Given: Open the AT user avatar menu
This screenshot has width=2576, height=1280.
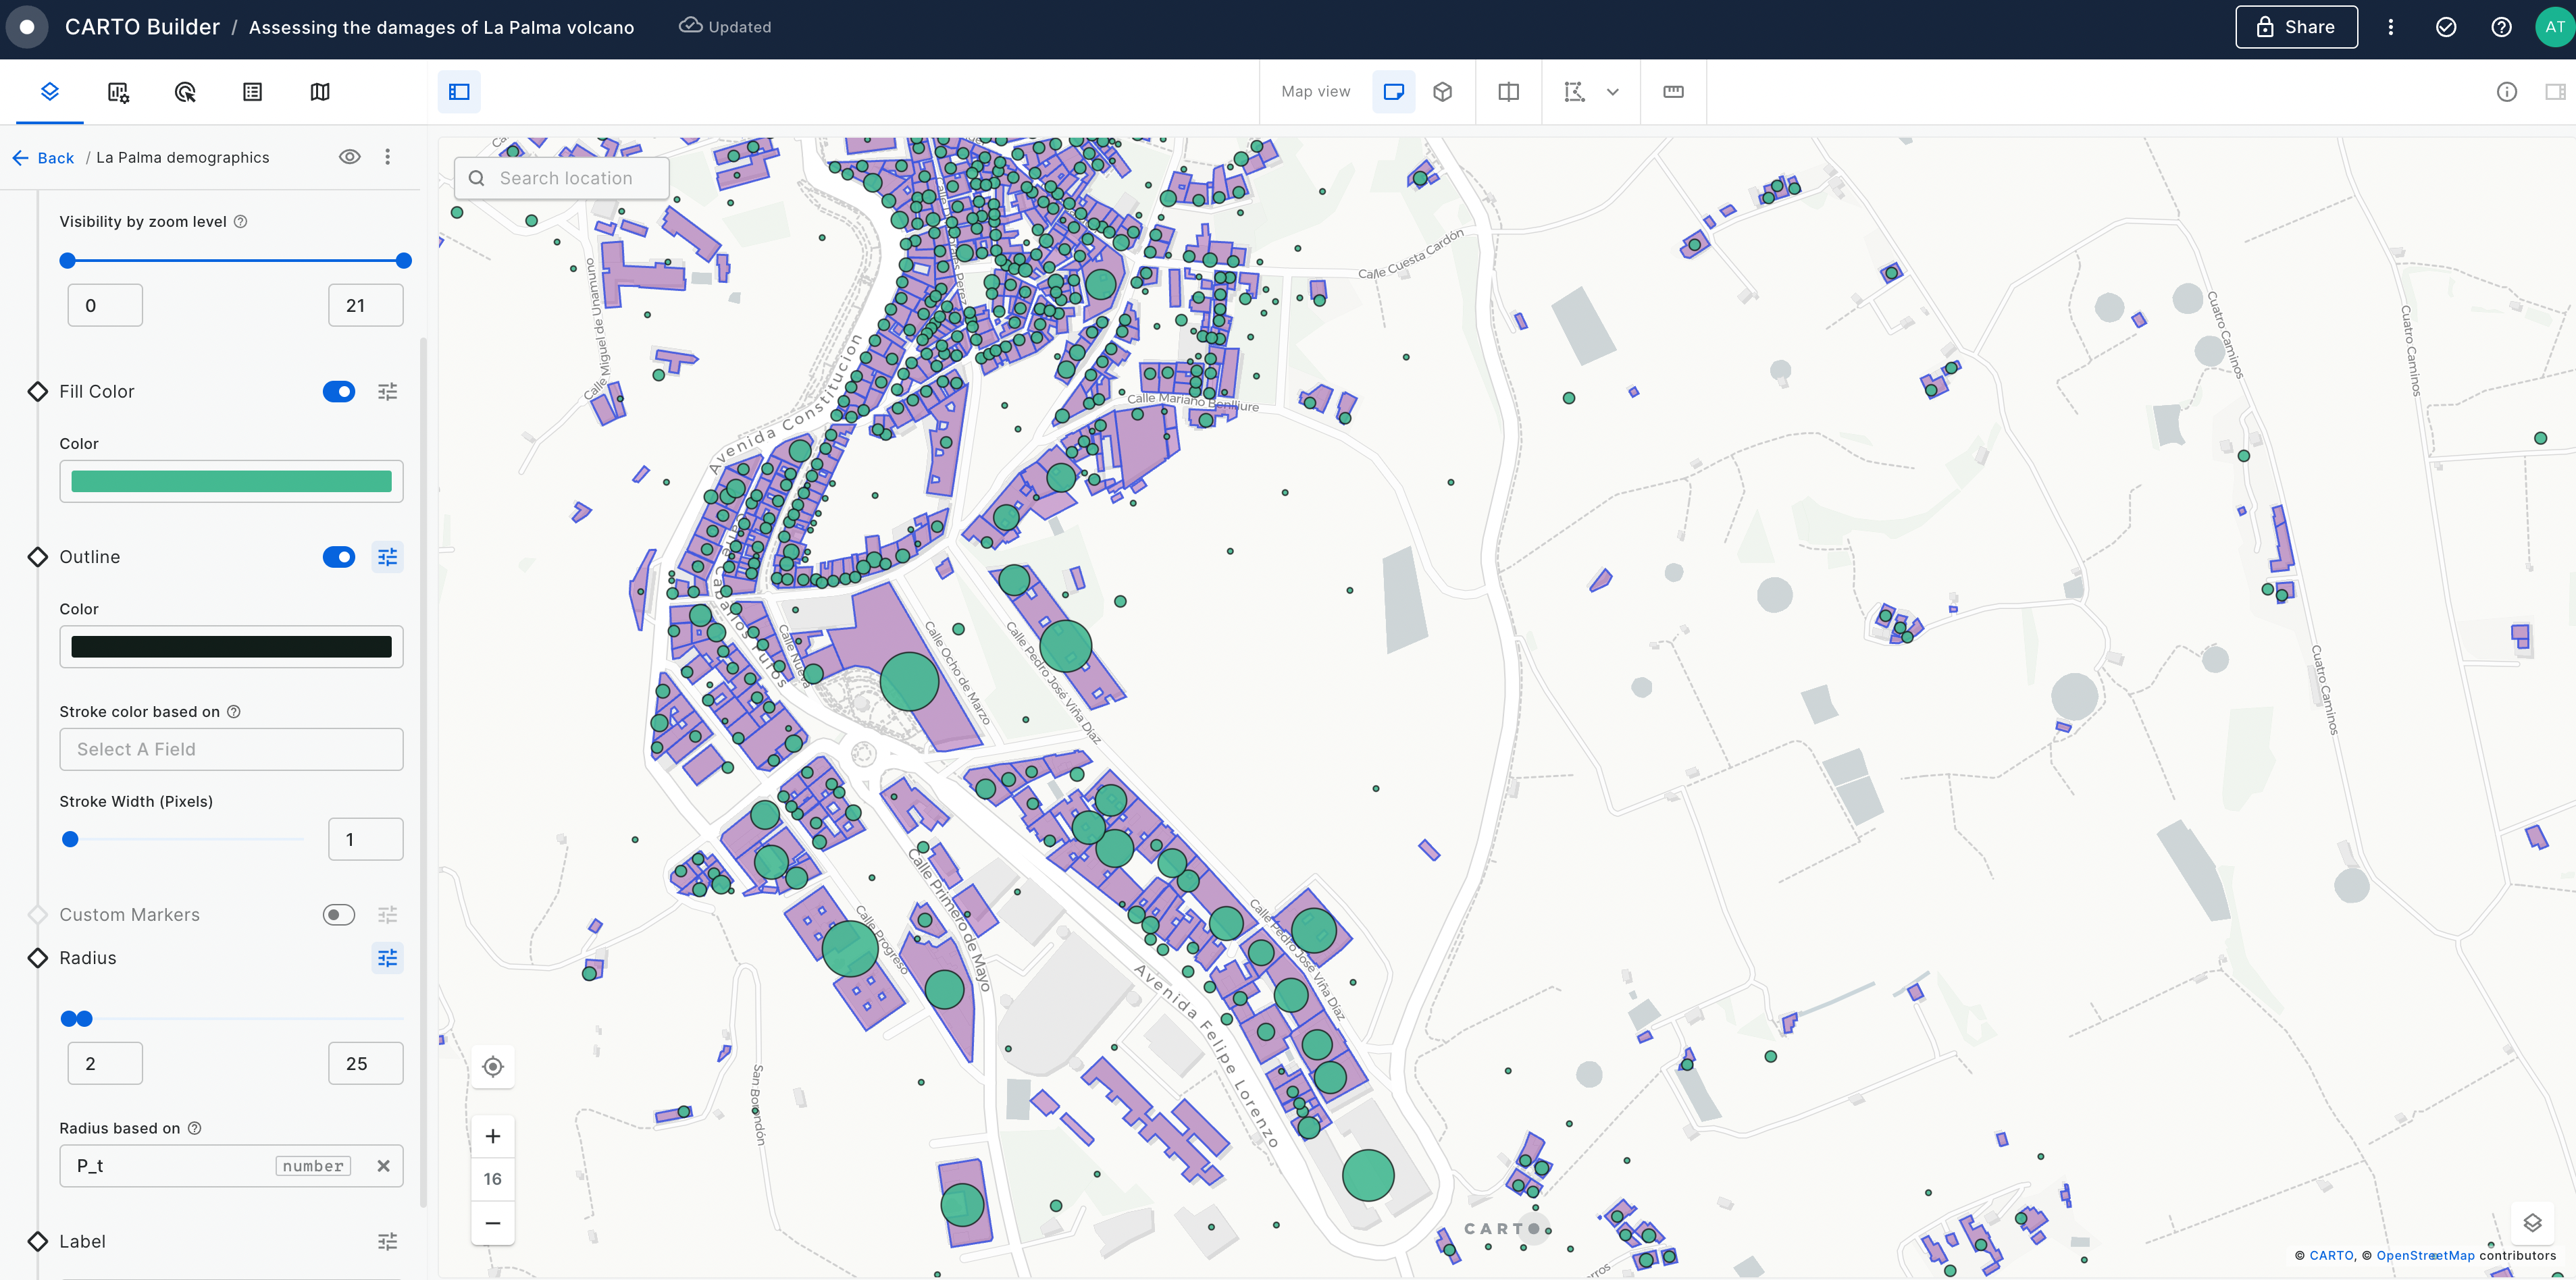Looking at the screenshot, I should coord(2555,27).
